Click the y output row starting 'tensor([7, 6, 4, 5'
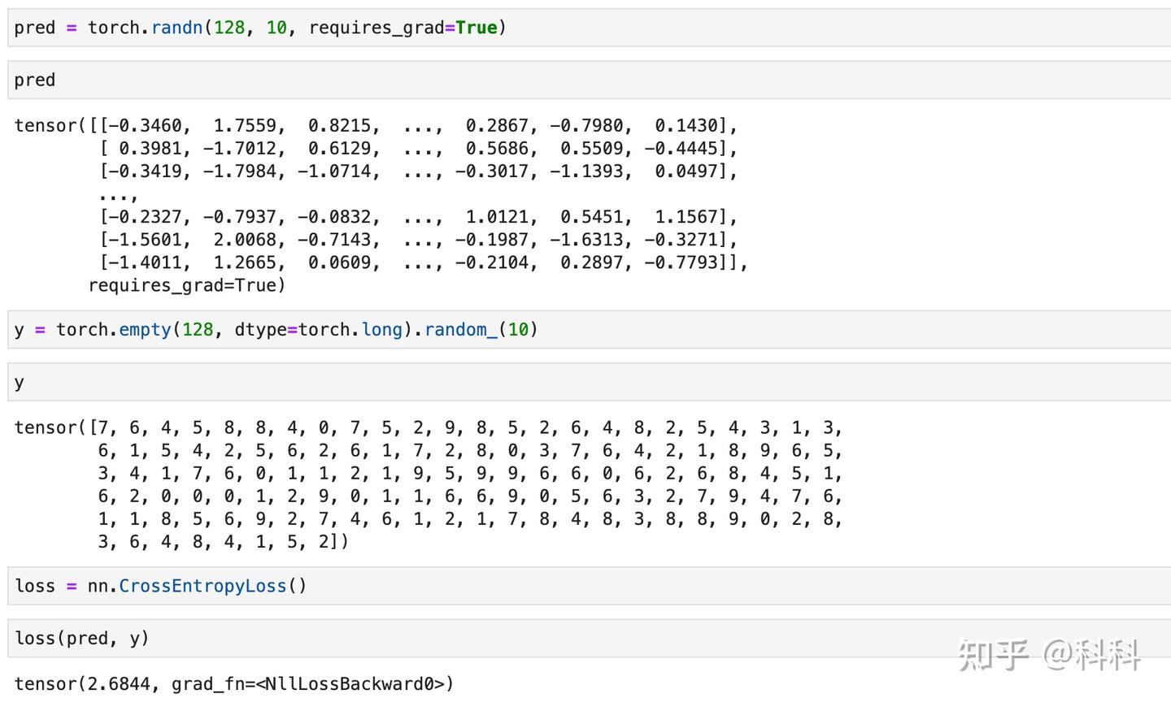 coord(429,427)
